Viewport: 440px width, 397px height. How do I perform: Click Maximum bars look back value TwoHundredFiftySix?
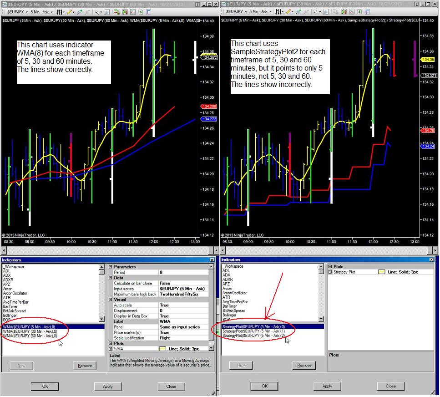[x=183, y=294]
